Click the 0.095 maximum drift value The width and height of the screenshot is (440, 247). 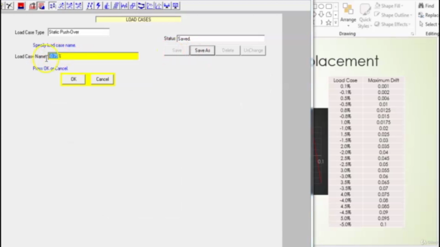click(384, 218)
